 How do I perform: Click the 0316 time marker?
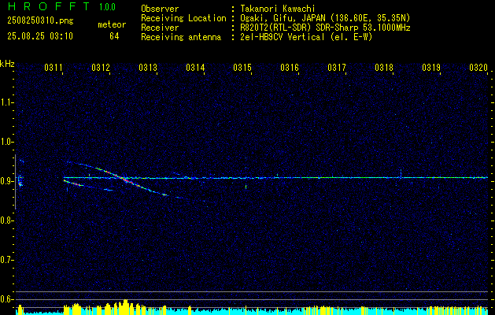pyautogui.click(x=290, y=67)
